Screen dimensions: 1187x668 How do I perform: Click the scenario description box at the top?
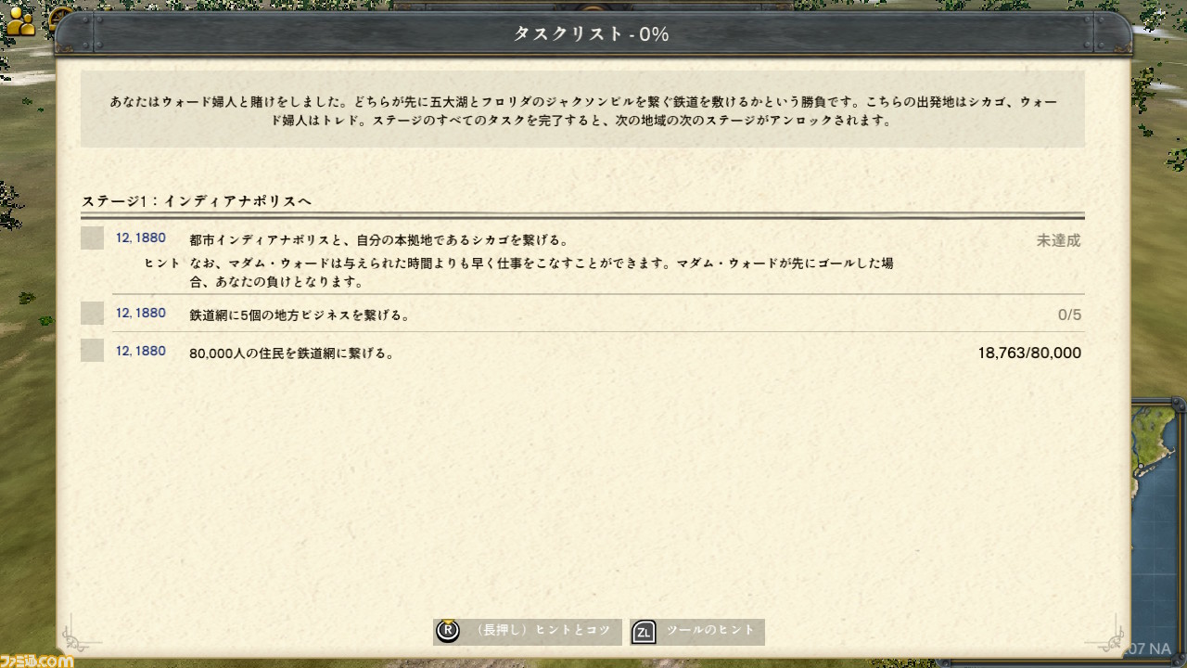pos(582,109)
